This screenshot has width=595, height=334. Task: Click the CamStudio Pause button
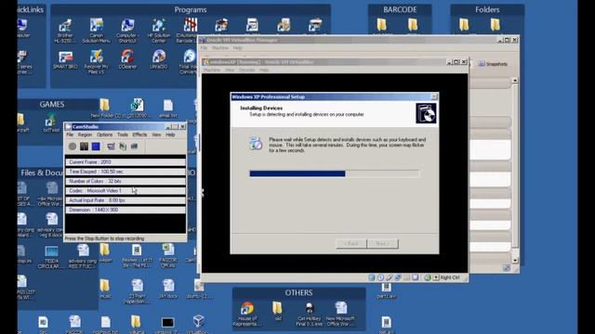84,147
